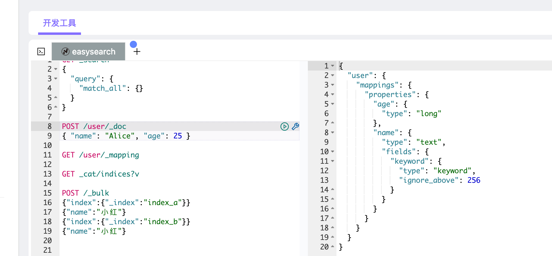Collapse "mappings" object fold arrow
Viewport: 552px width, 256px height.
(333, 85)
